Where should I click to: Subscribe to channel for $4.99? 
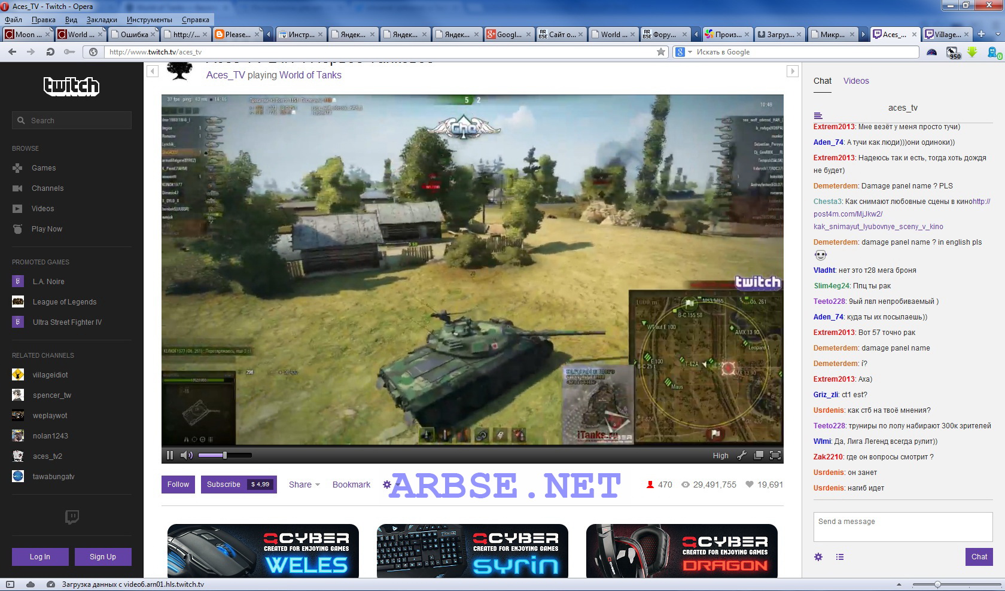click(239, 485)
